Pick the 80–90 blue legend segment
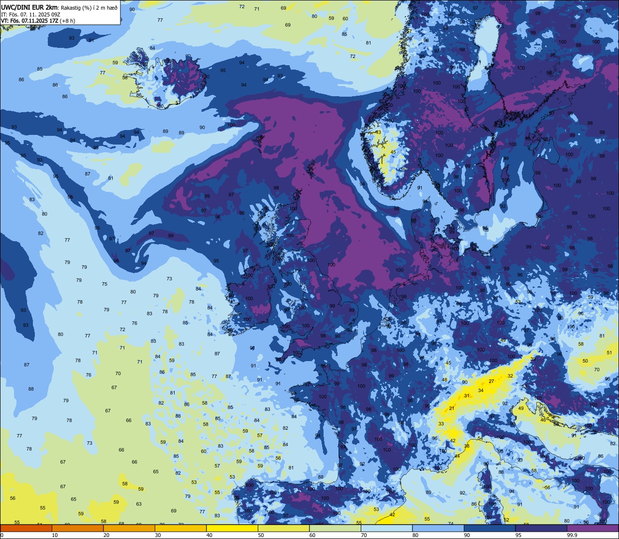This screenshot has width=619, height=539. click(438, 528)
